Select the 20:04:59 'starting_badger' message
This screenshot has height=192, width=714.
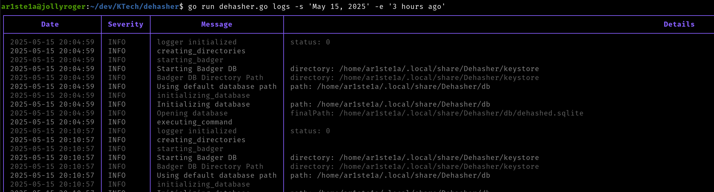[190, 60]
